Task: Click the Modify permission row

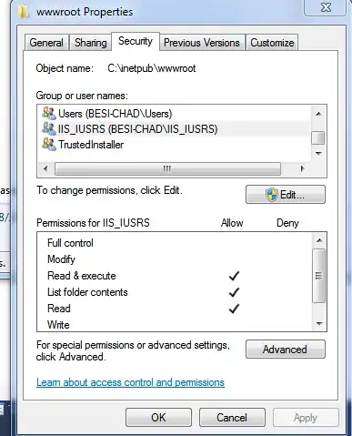Action: (x=175, y=259)
